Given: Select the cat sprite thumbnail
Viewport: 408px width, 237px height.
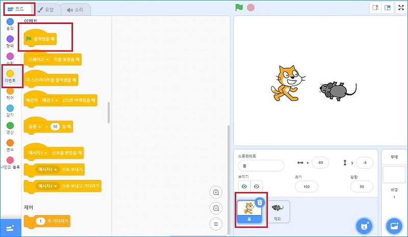Looking at the screenshot, I should (x=249, y=210).
